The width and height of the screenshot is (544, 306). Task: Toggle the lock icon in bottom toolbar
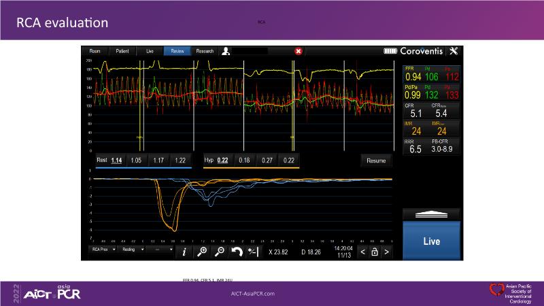(374, 252)
